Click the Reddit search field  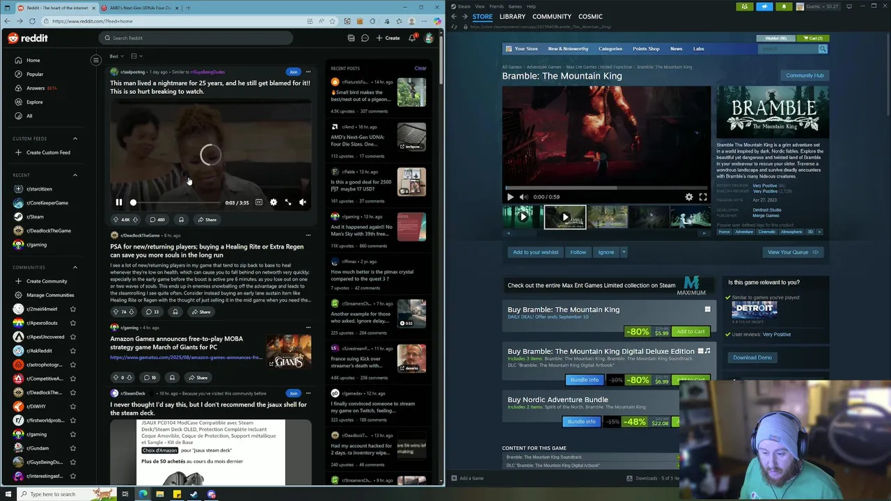click(x=196, y=38)
